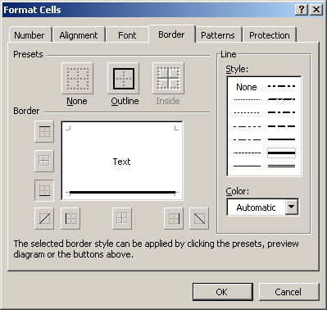Select the Border tab

point(171,34)
